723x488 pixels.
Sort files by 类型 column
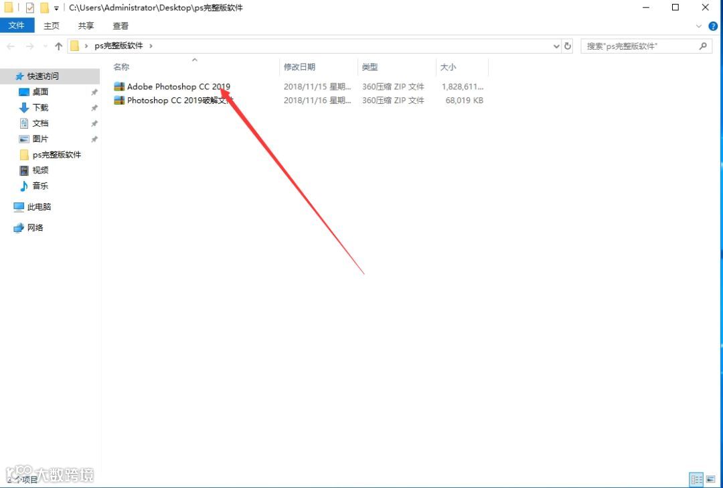(x=370, y=67)
